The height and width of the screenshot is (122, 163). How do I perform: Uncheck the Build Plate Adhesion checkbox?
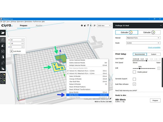[x=134, y=84]
